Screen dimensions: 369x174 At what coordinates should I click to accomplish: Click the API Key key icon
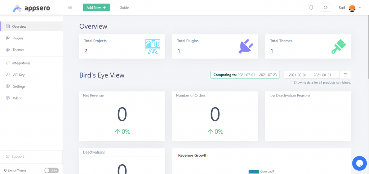pyautogui.click(x=8, y=75)
